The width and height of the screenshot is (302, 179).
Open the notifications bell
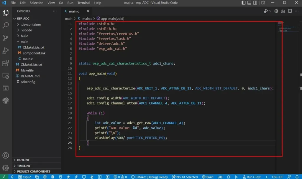coord(297,177)
